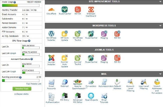Screen dimensions: 163x107
Task: Click the Addon Domains stat row
Action: 21,27
